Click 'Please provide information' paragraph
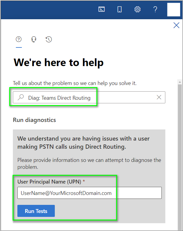183x231 pixels. (89, 163)
